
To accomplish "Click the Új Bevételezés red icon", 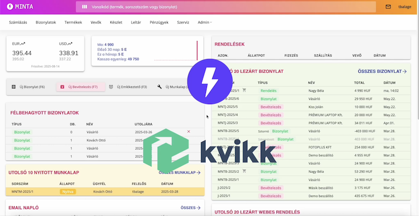I will 62,87.
